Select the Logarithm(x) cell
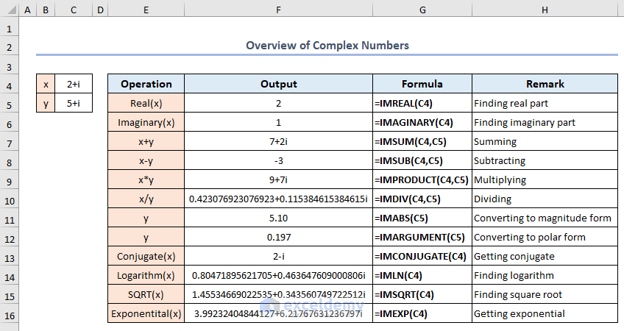The height and width of the screenshot is (331, 624). pos(146,275)
